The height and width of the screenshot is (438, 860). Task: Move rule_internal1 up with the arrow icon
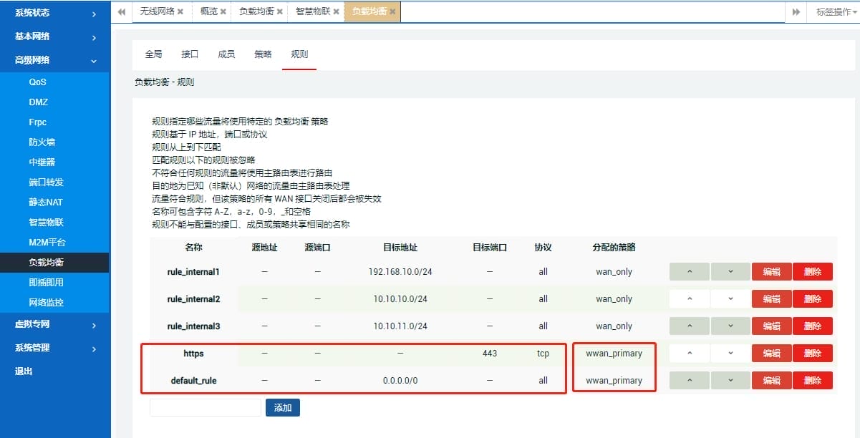click(689, 272)
